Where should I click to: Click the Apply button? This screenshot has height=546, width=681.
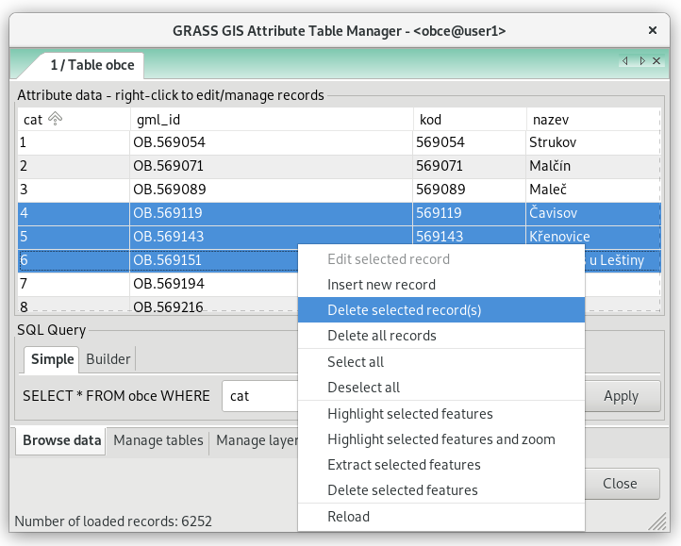[x=622, y=396]
